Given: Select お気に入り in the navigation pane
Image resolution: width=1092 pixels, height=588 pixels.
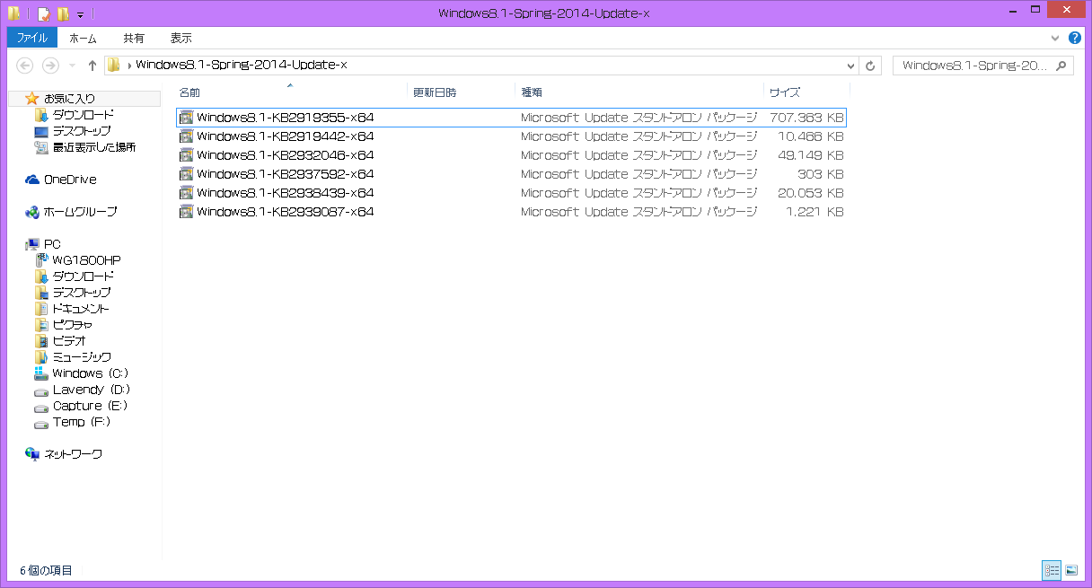Looking at the screenshot, I should point(69,99).
